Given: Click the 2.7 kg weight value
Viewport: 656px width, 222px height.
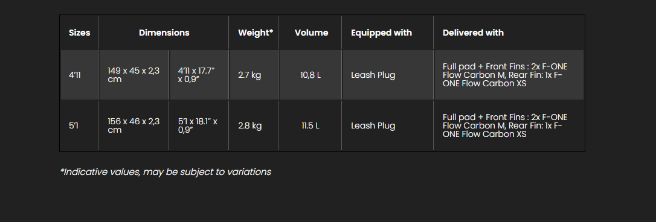Looking at the screenshot, I should pos(249,75).
